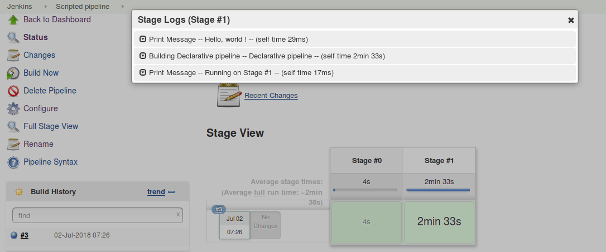Expand the Building Declarative pipeline log entry
The width and height of the screenshot is (606, 252).
click(143, 56)
